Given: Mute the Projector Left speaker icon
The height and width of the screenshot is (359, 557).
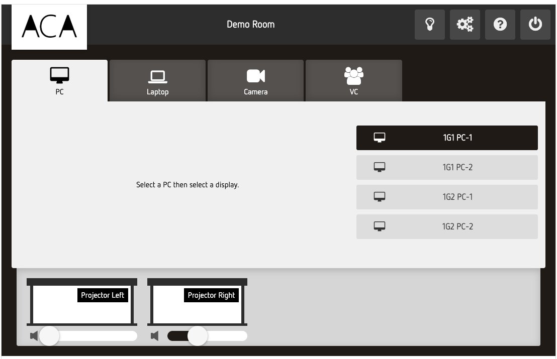Looking at the screenshot, I should click(34, 336).
